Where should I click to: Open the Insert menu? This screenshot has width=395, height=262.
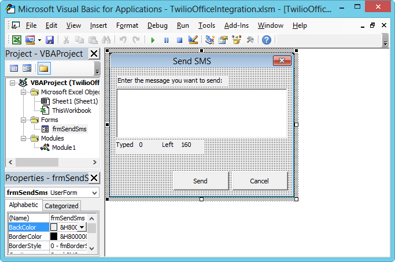click(98, 25)
